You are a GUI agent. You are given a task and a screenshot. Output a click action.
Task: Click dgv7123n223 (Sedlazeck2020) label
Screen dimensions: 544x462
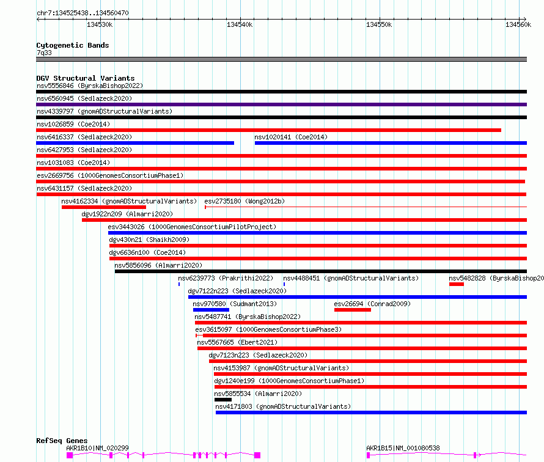(x=258, y=355)
